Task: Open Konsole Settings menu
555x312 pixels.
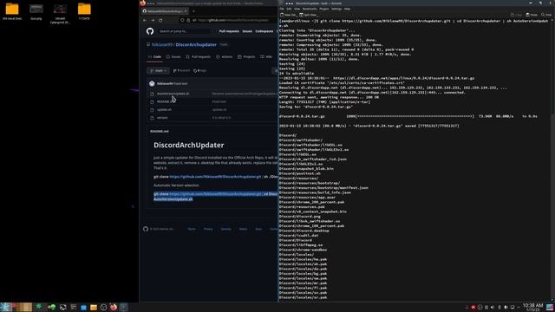Action: coord(336,9)
